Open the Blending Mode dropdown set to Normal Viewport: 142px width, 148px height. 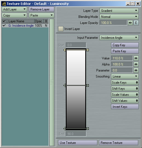pyautogui.click(x=119, y=17)
